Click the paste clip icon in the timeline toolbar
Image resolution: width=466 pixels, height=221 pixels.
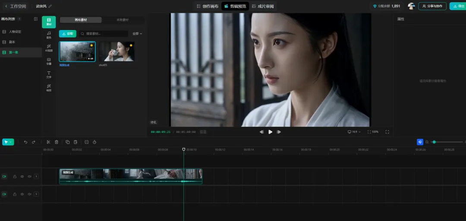76,142
